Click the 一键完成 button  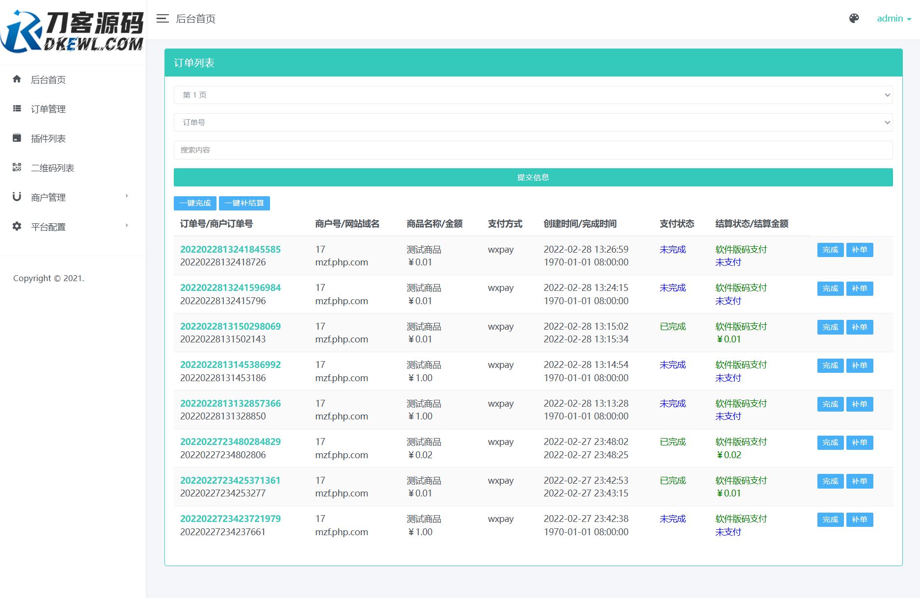[x=195, y=203]
